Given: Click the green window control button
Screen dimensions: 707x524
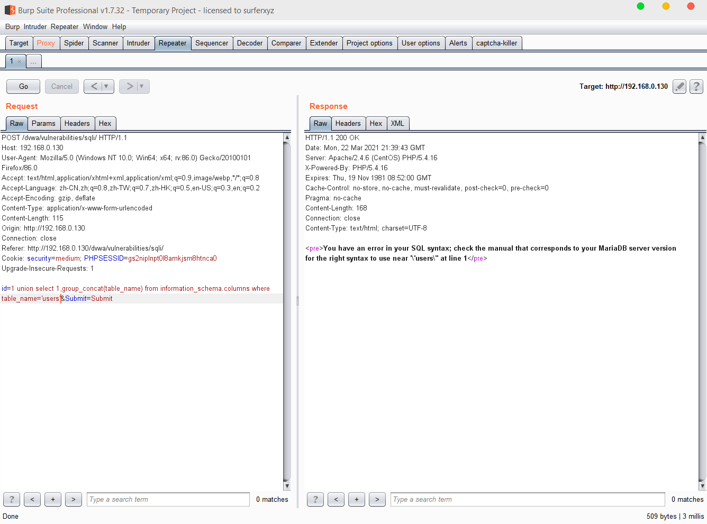Looking at the screenshot, I should 640,6.
